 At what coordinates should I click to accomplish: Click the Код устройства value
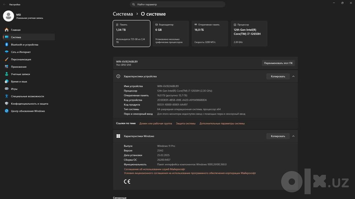[x=182, y=100]
